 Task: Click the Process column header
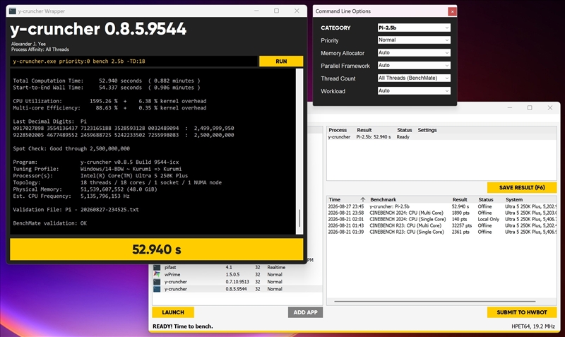(338, 130)
